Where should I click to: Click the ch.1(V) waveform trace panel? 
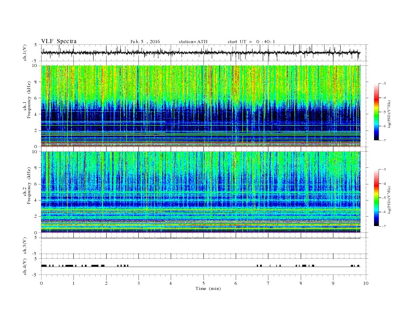coord(204,52)
